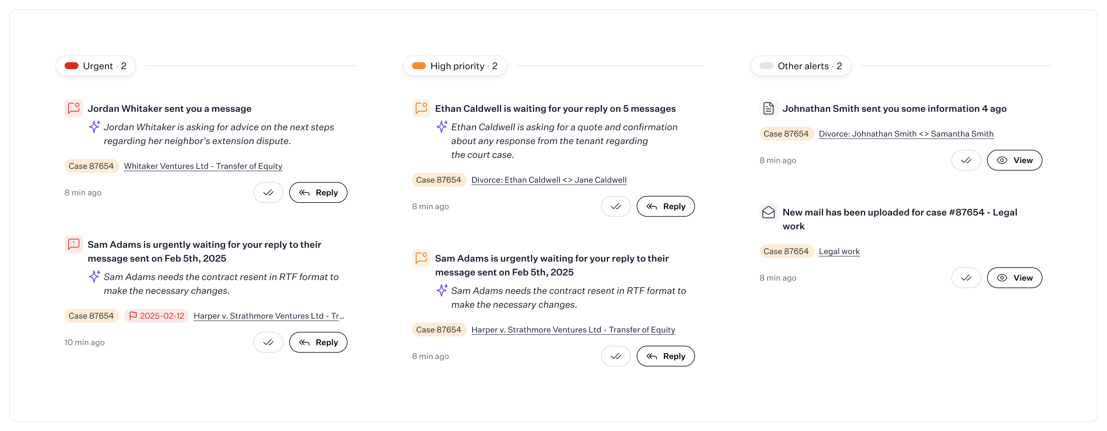Screen dimensions: 1107x431
Task: Click the orange chat icon beside Ethan Caldwell's heading
Action: point(421,108)
